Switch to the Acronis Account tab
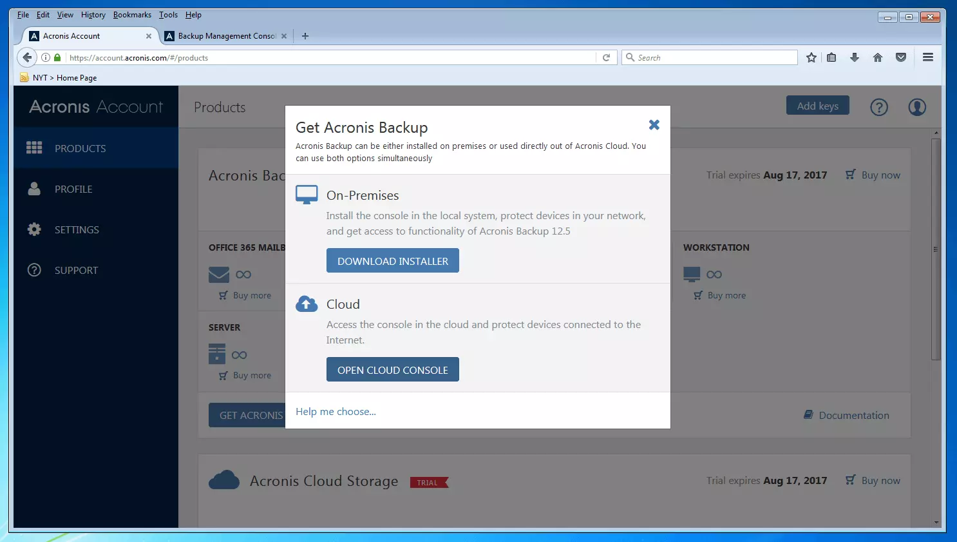957x542 pixels. click(x=90, y=36)
